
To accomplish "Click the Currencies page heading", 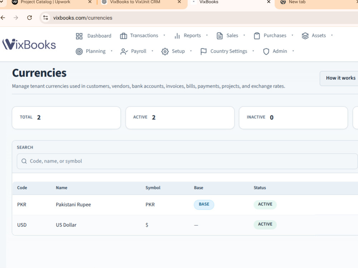I will pyautogui.click(x=39, y=73).
